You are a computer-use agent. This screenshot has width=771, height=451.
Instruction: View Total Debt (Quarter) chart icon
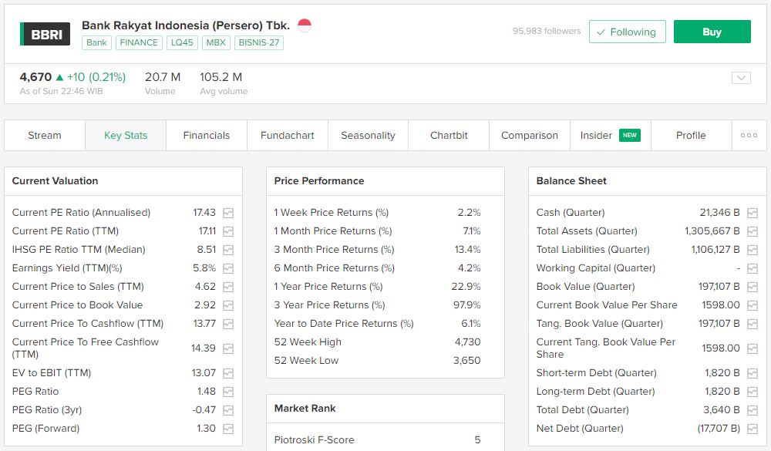coord(752,410)
